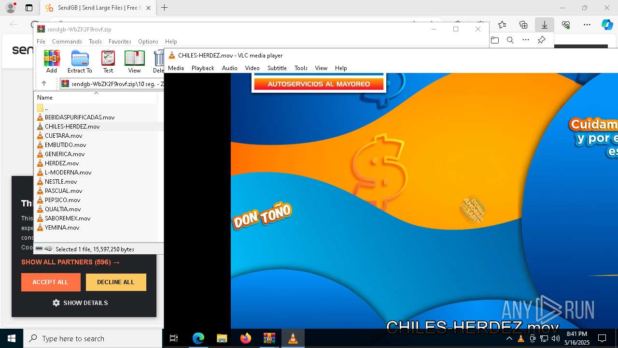Click the volume icon in system tray

point(555,338)
